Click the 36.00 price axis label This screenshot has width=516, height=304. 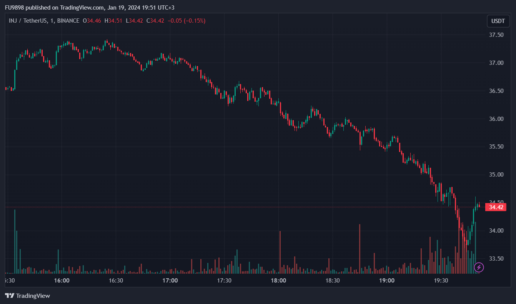click(496, 119)
